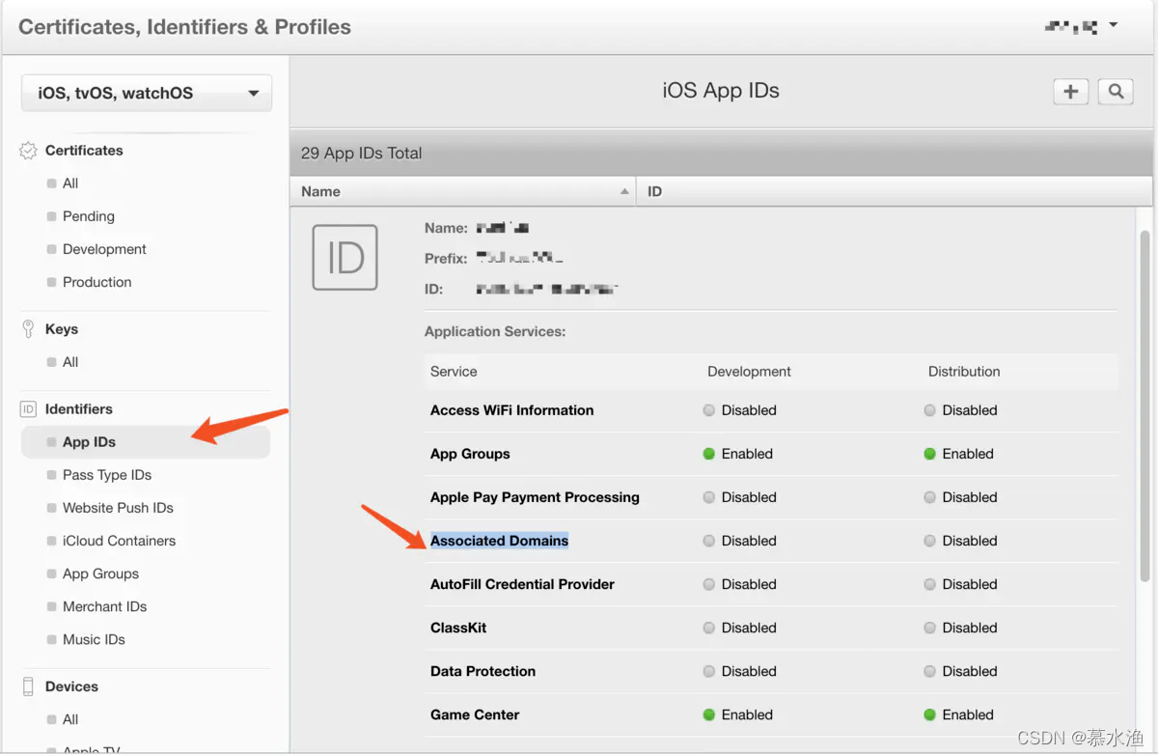The height and width of the screenshot is (756, 1158).
Task: Click App Groups in services table
Action: coord(470,454)
